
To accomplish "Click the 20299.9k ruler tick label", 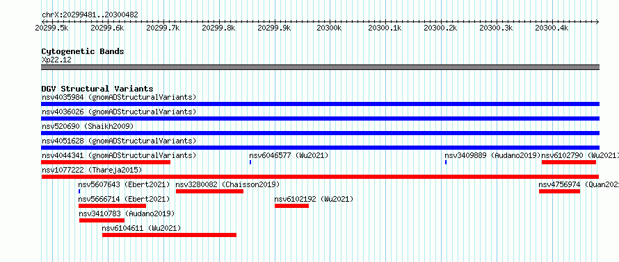I will pyautogui.click(x=274, y=28).
